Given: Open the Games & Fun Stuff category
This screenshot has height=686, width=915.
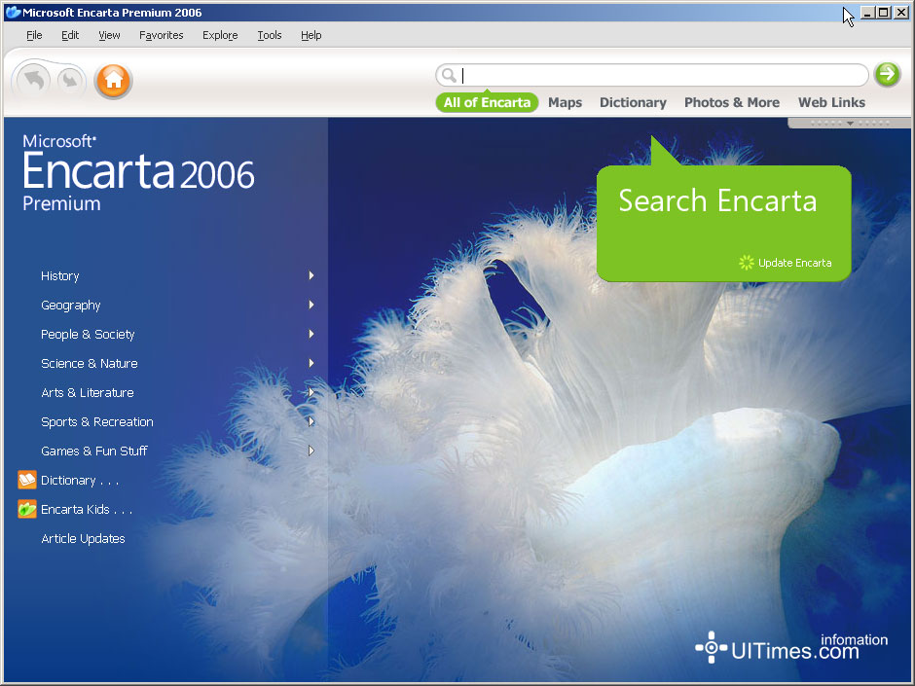Looking at the screenshot, I should [x=94, y=451].
